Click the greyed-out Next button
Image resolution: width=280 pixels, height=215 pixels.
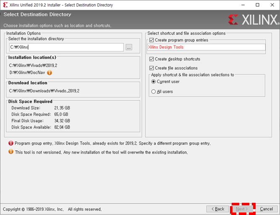click(242, 209)
